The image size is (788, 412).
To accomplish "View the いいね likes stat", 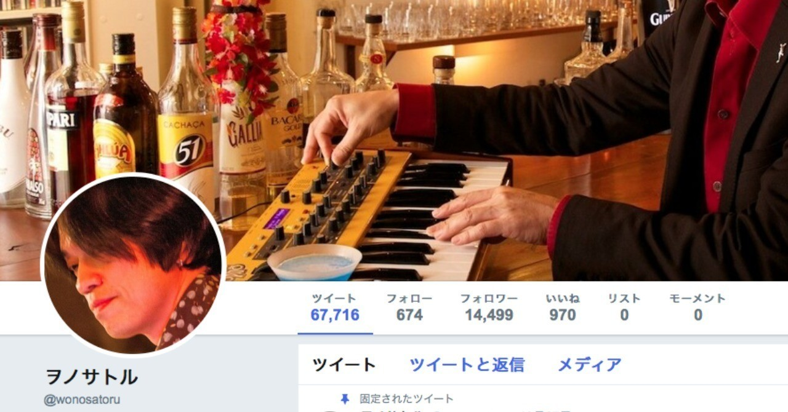I will (x=563, y=307).
